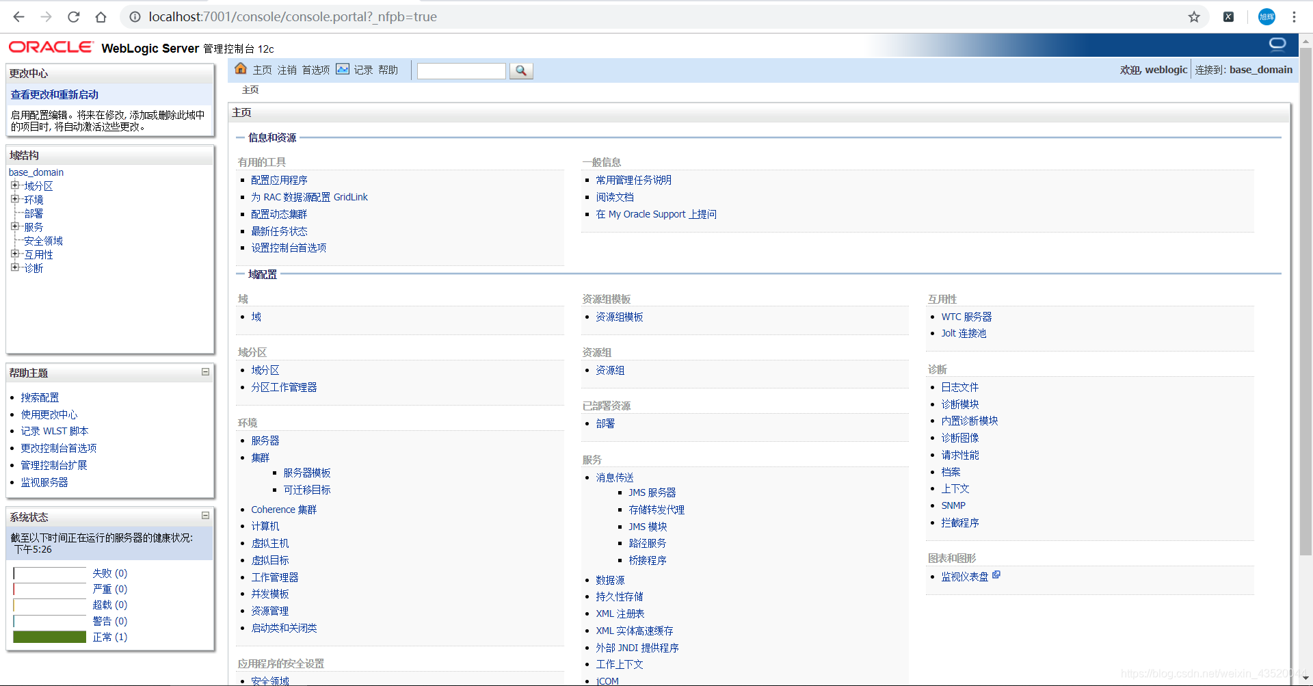Image resolution: width=1313 pixels, height=686 pixels.
Task: Open 查看更改和重新启动 link
Action: [x=55, y=94]
